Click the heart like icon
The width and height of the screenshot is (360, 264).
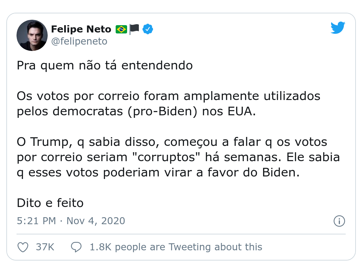(x=23, y=247)
